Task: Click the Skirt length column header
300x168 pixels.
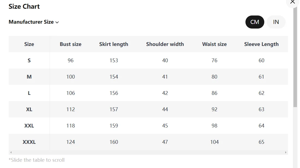Action: pos(114,44)
